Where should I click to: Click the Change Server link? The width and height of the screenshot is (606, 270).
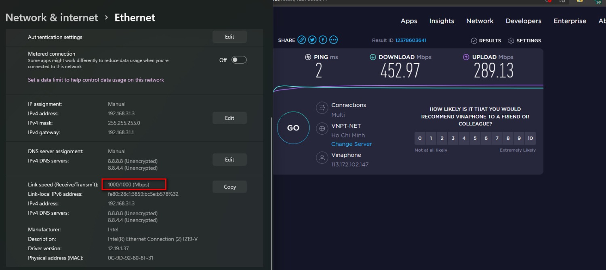(351, 144)
